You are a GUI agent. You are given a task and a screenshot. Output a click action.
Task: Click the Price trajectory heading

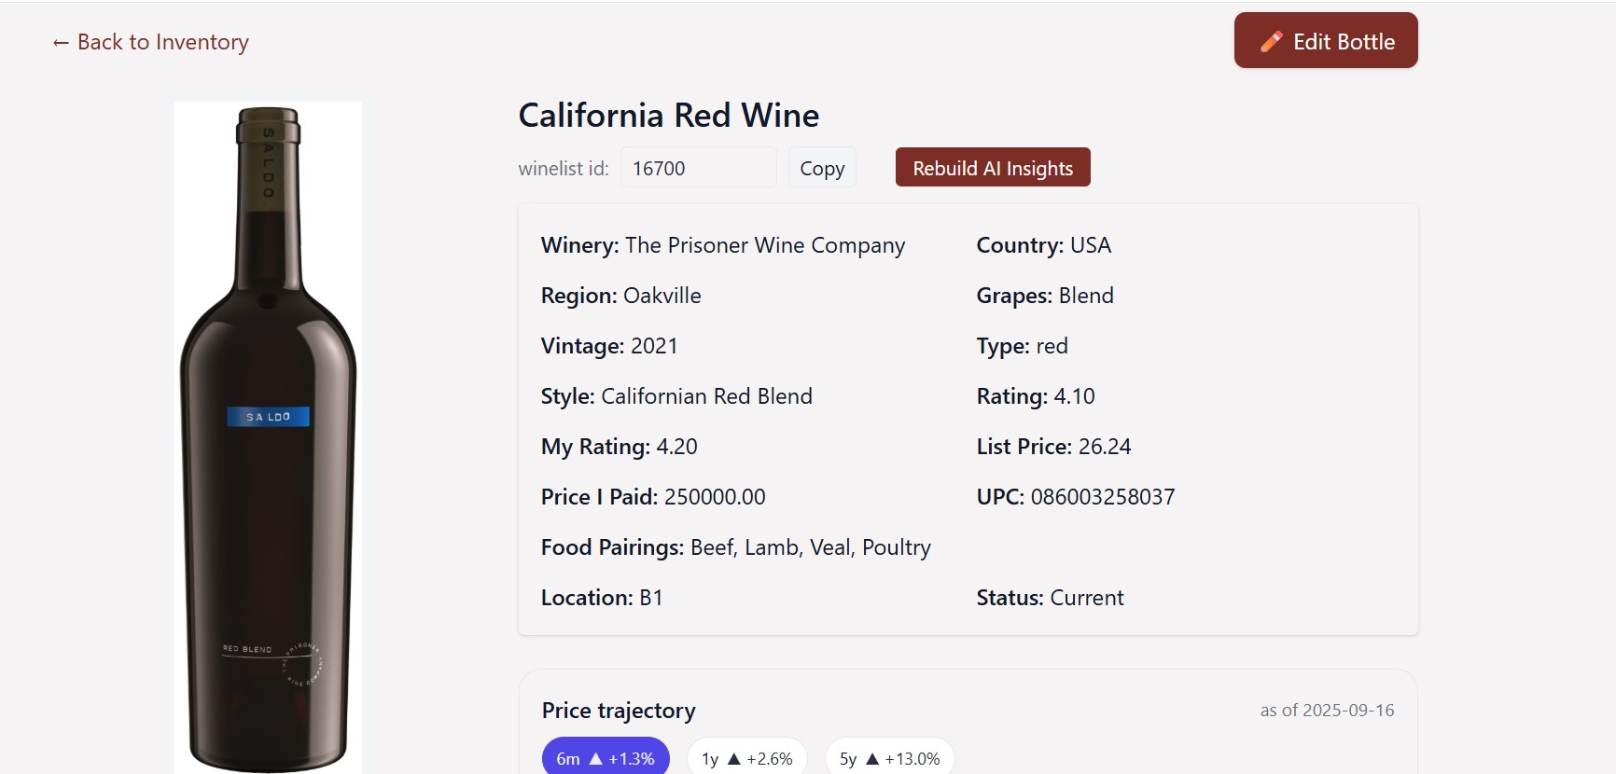pos(618,710)
